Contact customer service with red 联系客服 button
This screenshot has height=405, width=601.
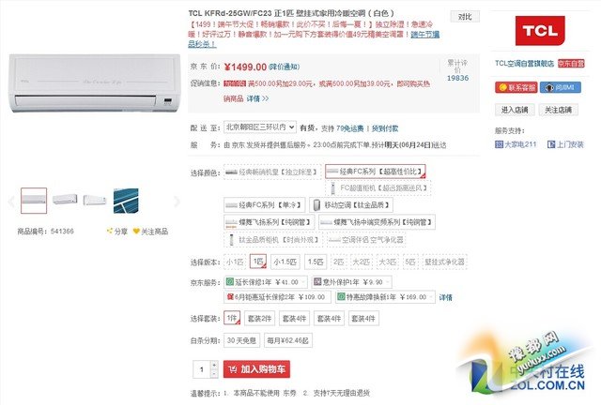click(x=516, y=87)
